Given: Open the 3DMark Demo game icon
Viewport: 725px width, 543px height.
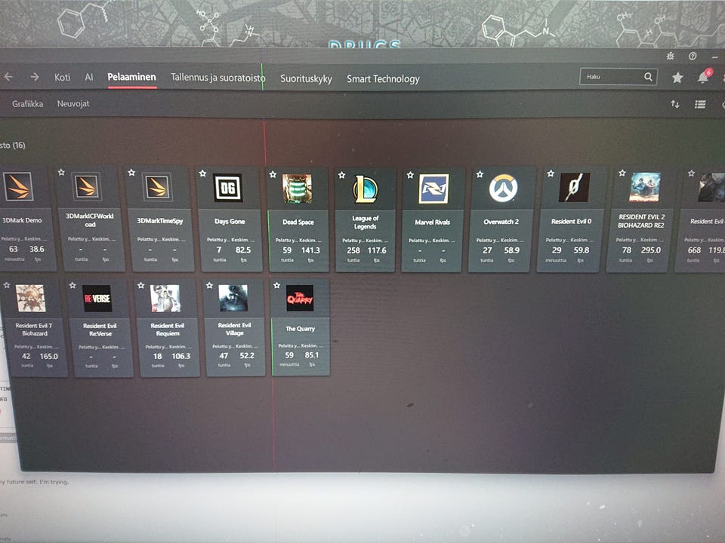Looking at the screenshot, I should point(18,186).
